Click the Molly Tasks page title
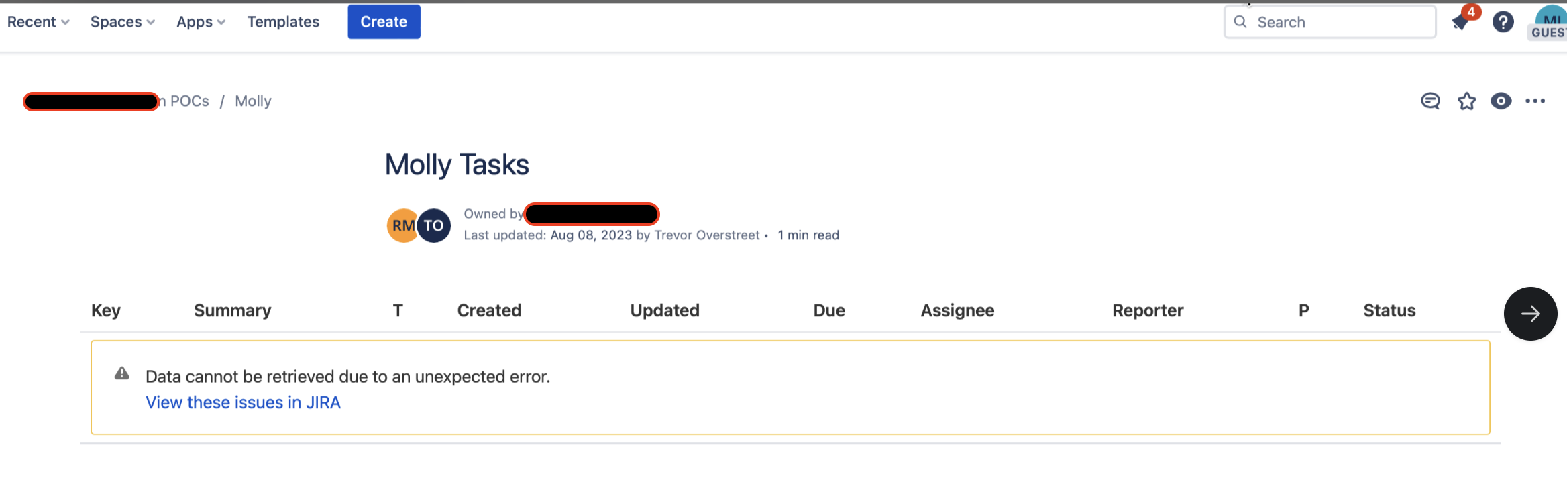This screenshot has width=1567, height=480. [x=457, y=165]
